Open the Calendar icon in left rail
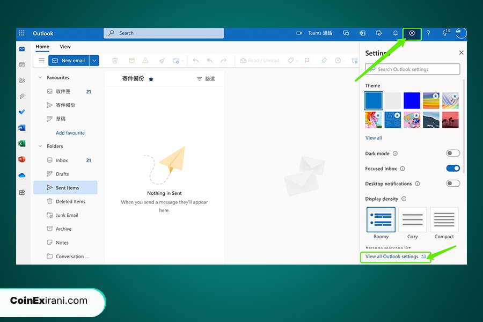This screenshot has width=483, height=322. [22, 64]
